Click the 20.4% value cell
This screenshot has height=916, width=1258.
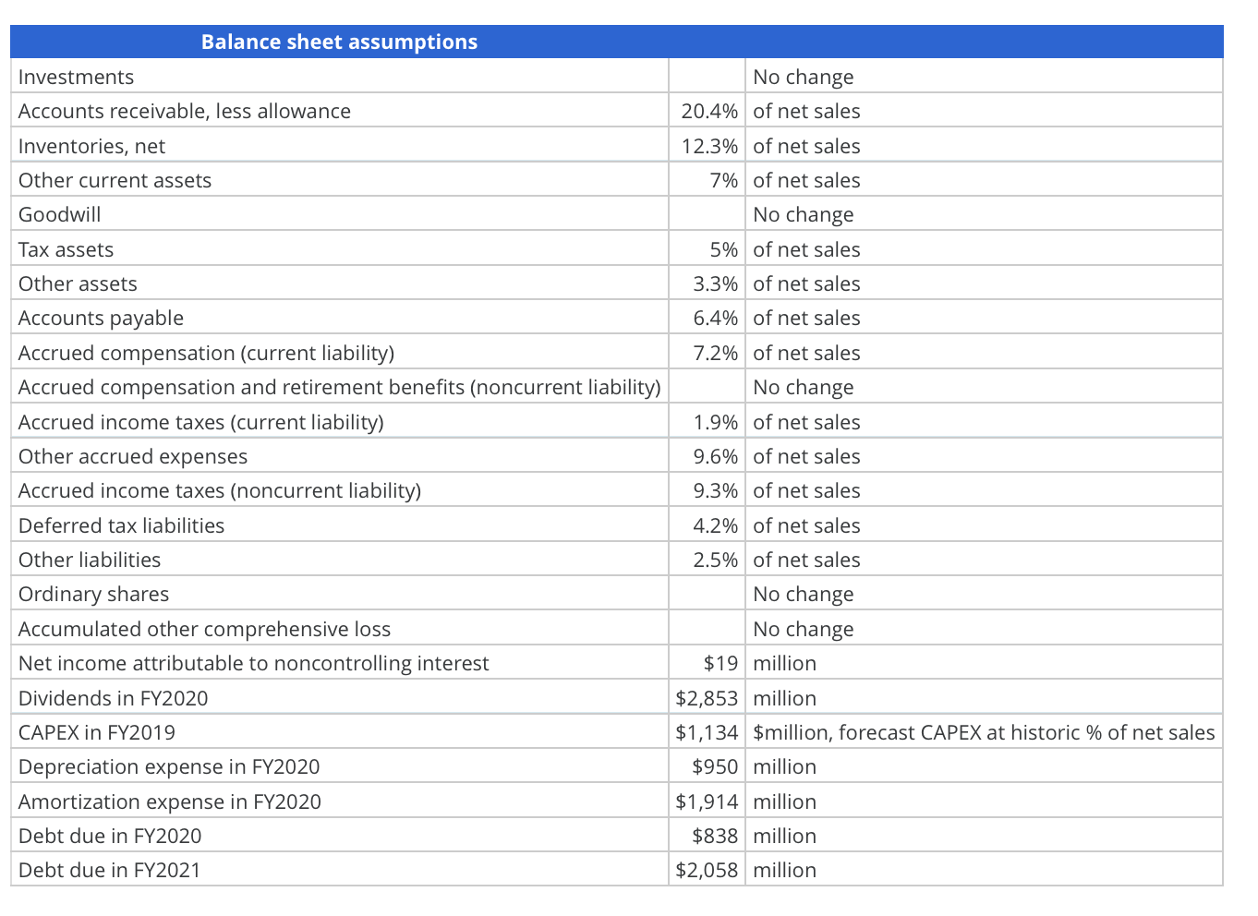click(708, 111)
